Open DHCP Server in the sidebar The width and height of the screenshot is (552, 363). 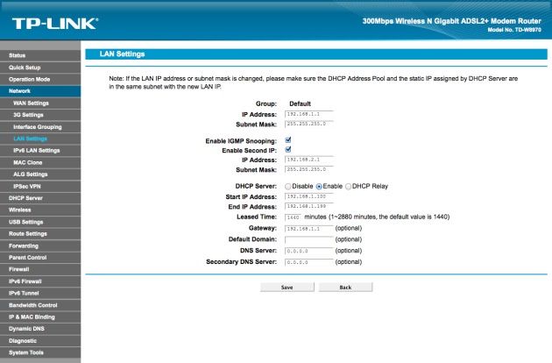tap(40, 198)
